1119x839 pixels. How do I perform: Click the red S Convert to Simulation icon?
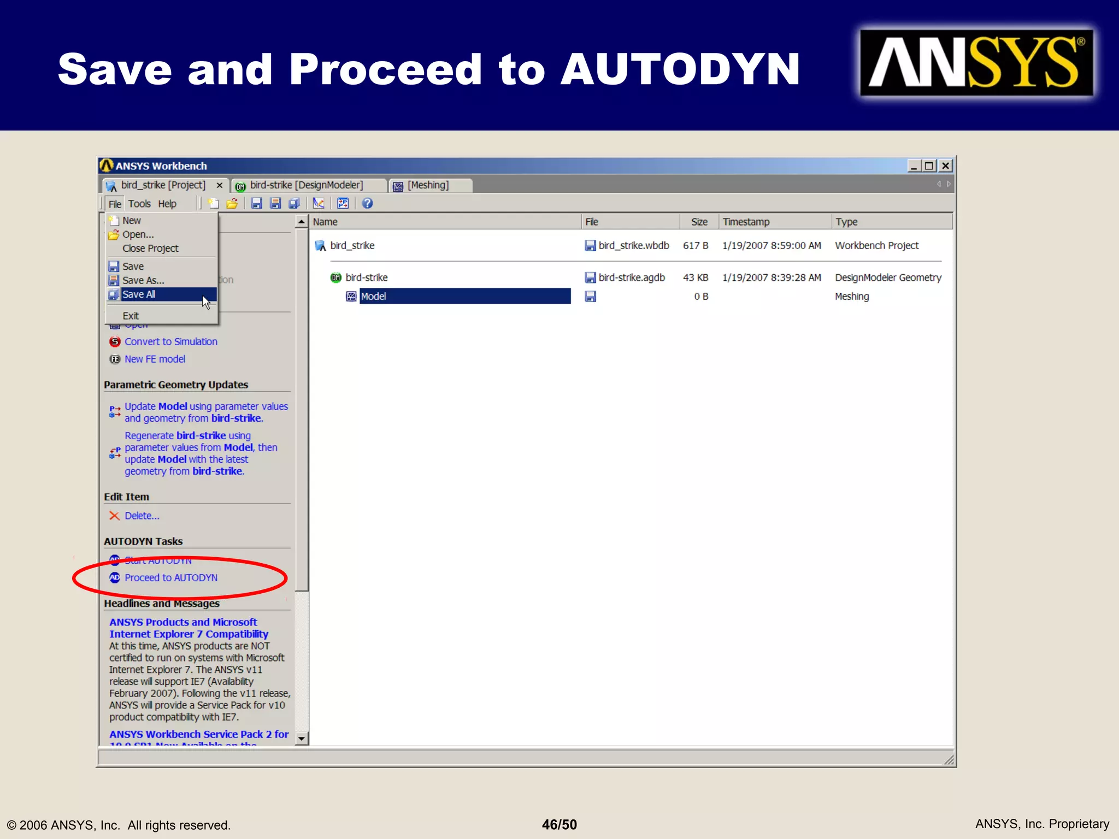point(115,341)
